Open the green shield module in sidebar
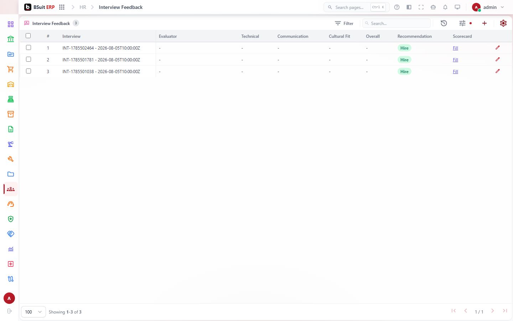 (x=11, y=219)
